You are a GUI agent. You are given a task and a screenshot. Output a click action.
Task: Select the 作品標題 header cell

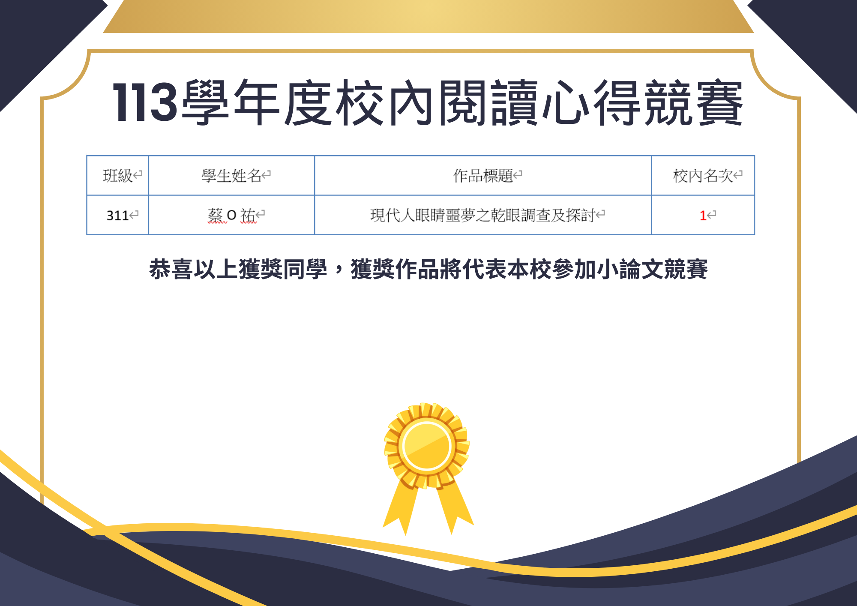pos(483,176)
